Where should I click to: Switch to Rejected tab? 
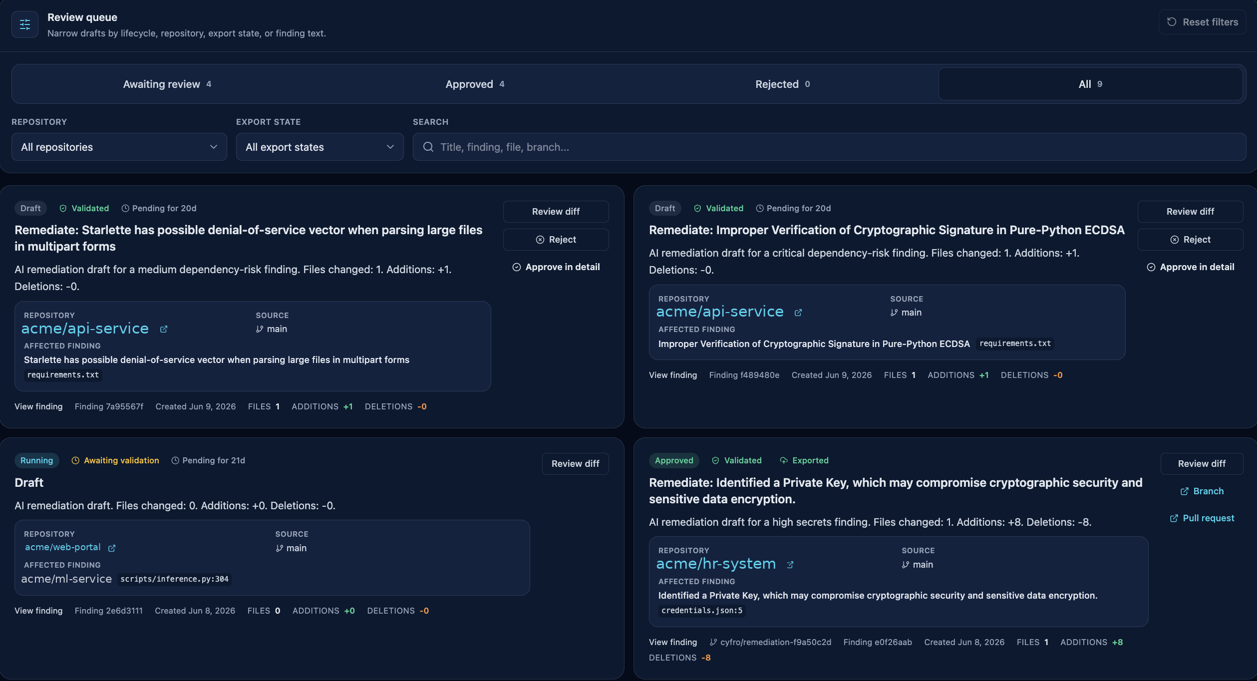[782, 84]
